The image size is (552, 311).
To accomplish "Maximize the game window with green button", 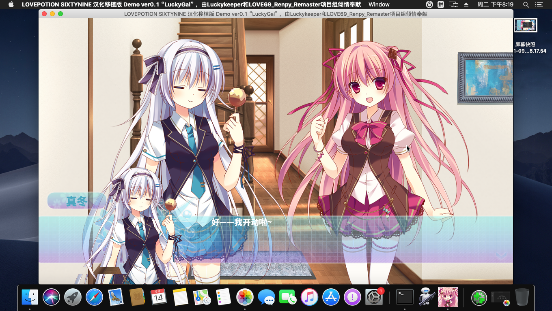I will coord(60,14).
